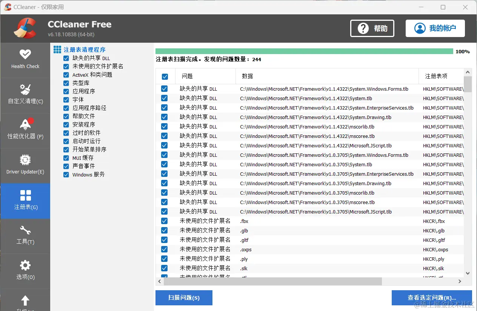
Task: Uncheck row with v1.1.4322 System.tlb
Action: pyautogui.click(x=164, y=98)
